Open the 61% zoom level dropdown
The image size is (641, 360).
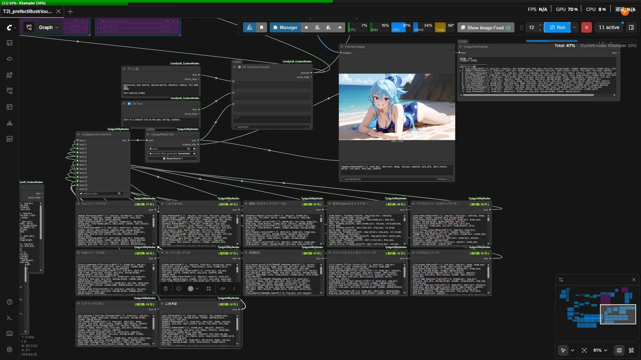(x=600, y=350)
